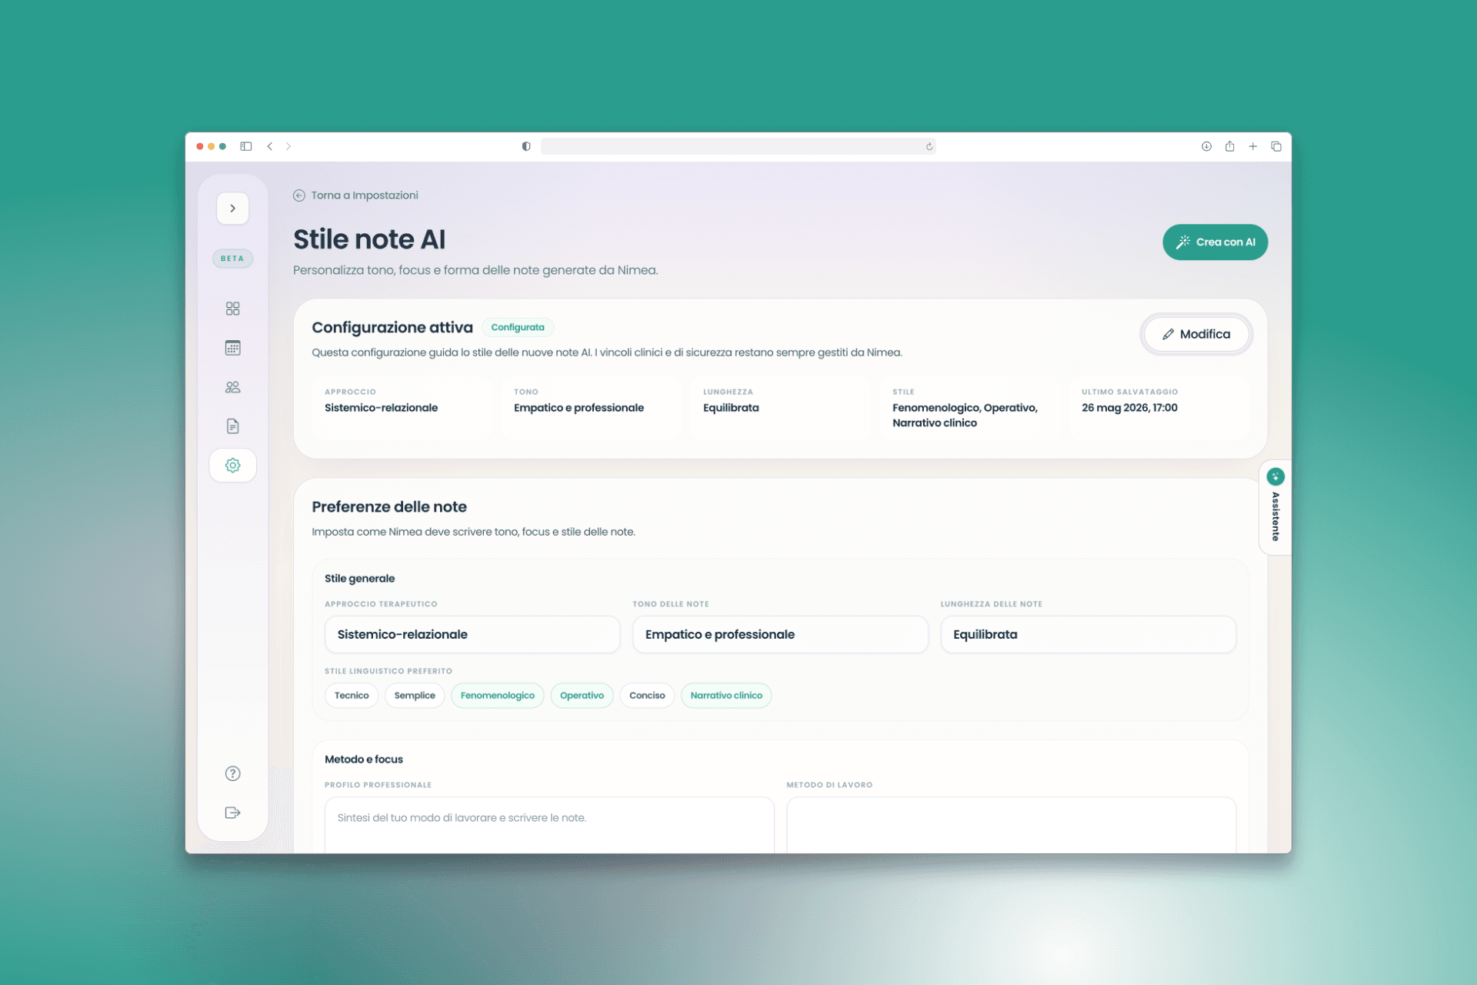The width and height of the screenshot is (1477, 985).
Task: Go back via Torna a Impostazioni link
Action: point(355,195)
